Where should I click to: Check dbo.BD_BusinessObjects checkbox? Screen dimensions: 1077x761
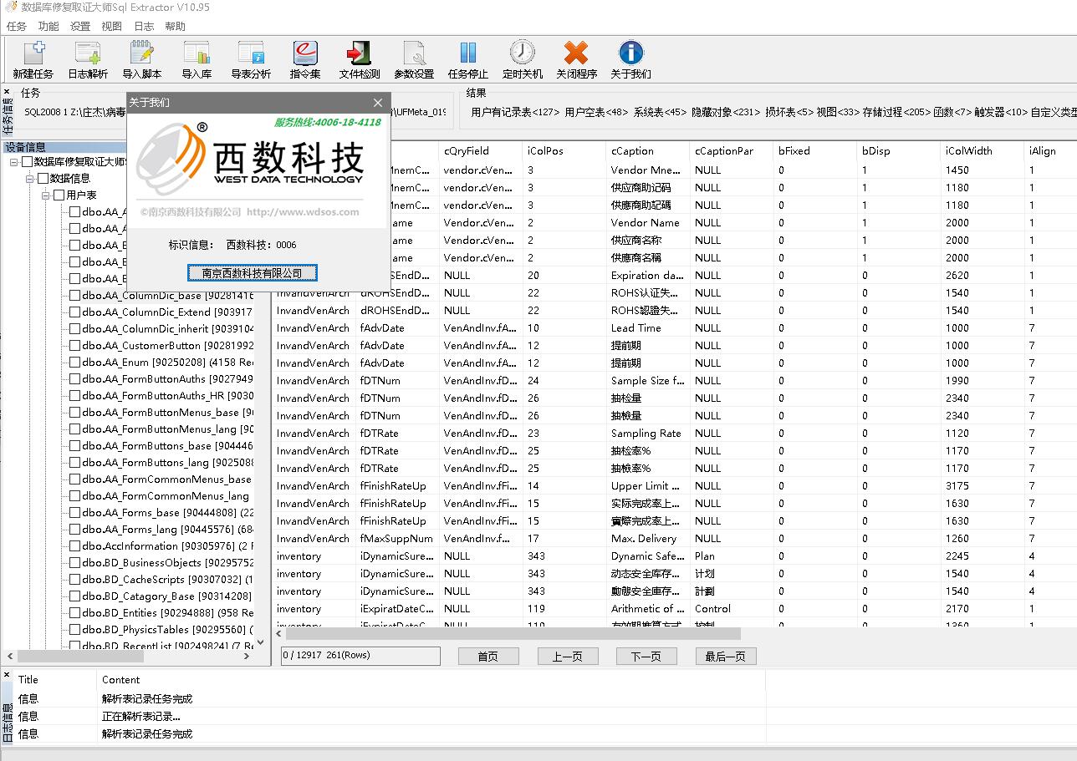[74, 562]
